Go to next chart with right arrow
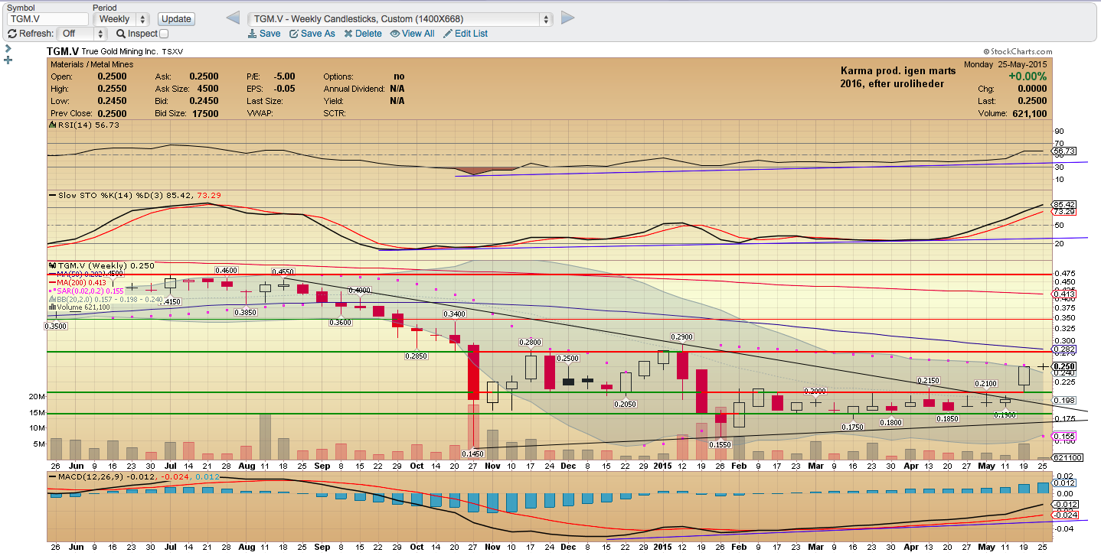The height and width of the screenshot is (559, 1101). (x=567, y=18)
